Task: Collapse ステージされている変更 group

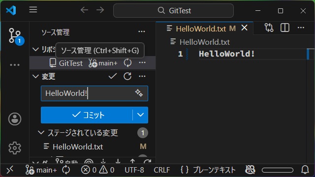Action: coord(41,132)
